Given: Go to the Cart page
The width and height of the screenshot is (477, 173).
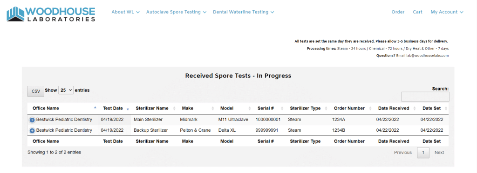Looking at the screenshot, I should click(417, 12).
